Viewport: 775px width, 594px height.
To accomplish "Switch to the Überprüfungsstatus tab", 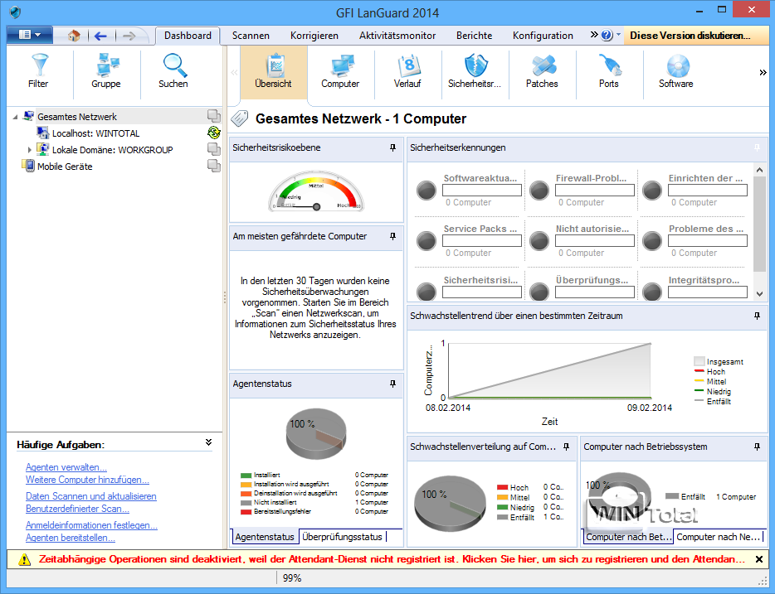I will [342, 537].
